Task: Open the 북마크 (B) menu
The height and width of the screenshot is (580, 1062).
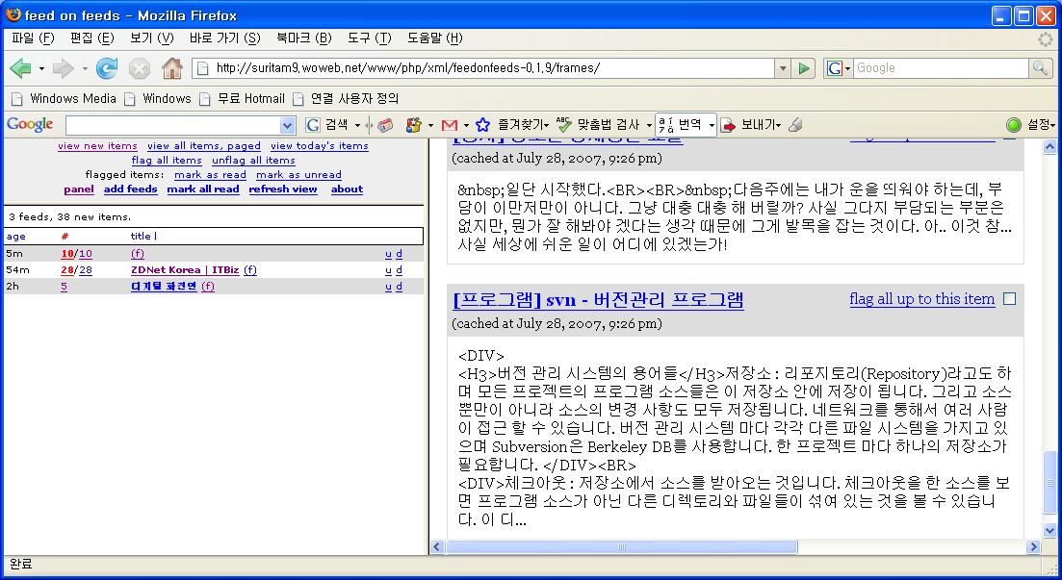Action: pos(303,38)
